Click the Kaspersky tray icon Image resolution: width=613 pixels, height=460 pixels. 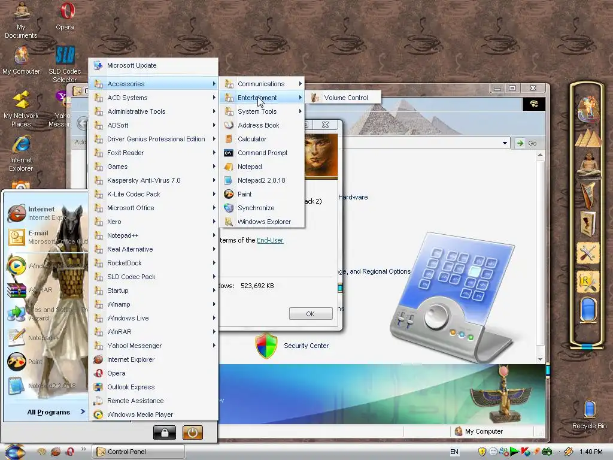pyautogui.click(x=526, y=452)
